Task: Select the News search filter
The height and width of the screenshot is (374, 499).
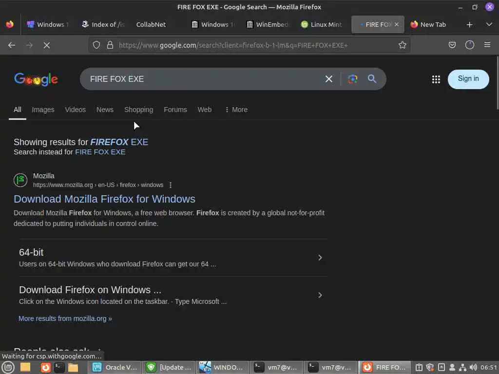Action: coord(105,110)
